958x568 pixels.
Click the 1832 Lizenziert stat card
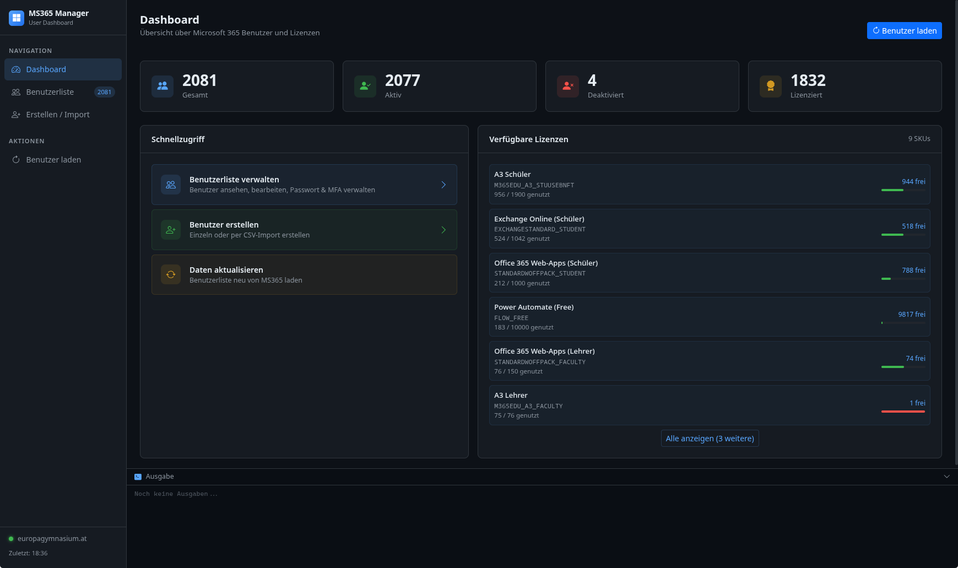845,86
